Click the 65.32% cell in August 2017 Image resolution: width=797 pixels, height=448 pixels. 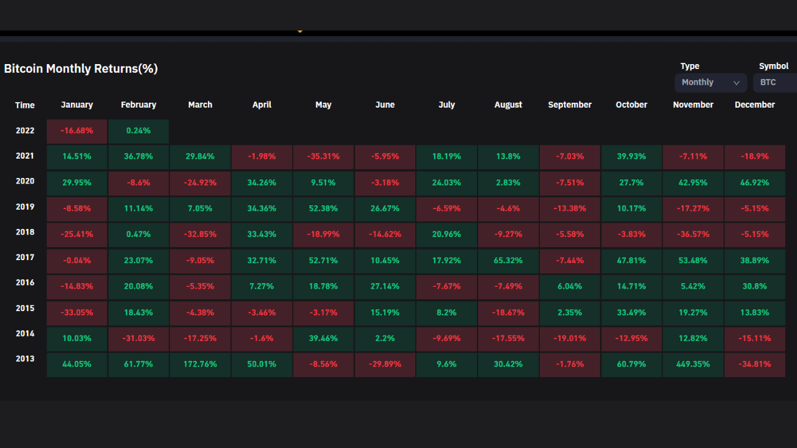pyautogui.click(x=508, y=261)
